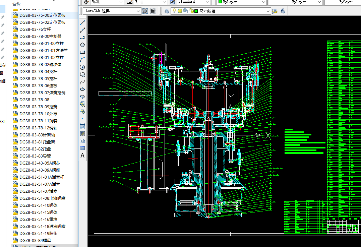Toggle layer on/off lightbulb icon
This screenshot has height=247, width=361.
tap(175, 11)
